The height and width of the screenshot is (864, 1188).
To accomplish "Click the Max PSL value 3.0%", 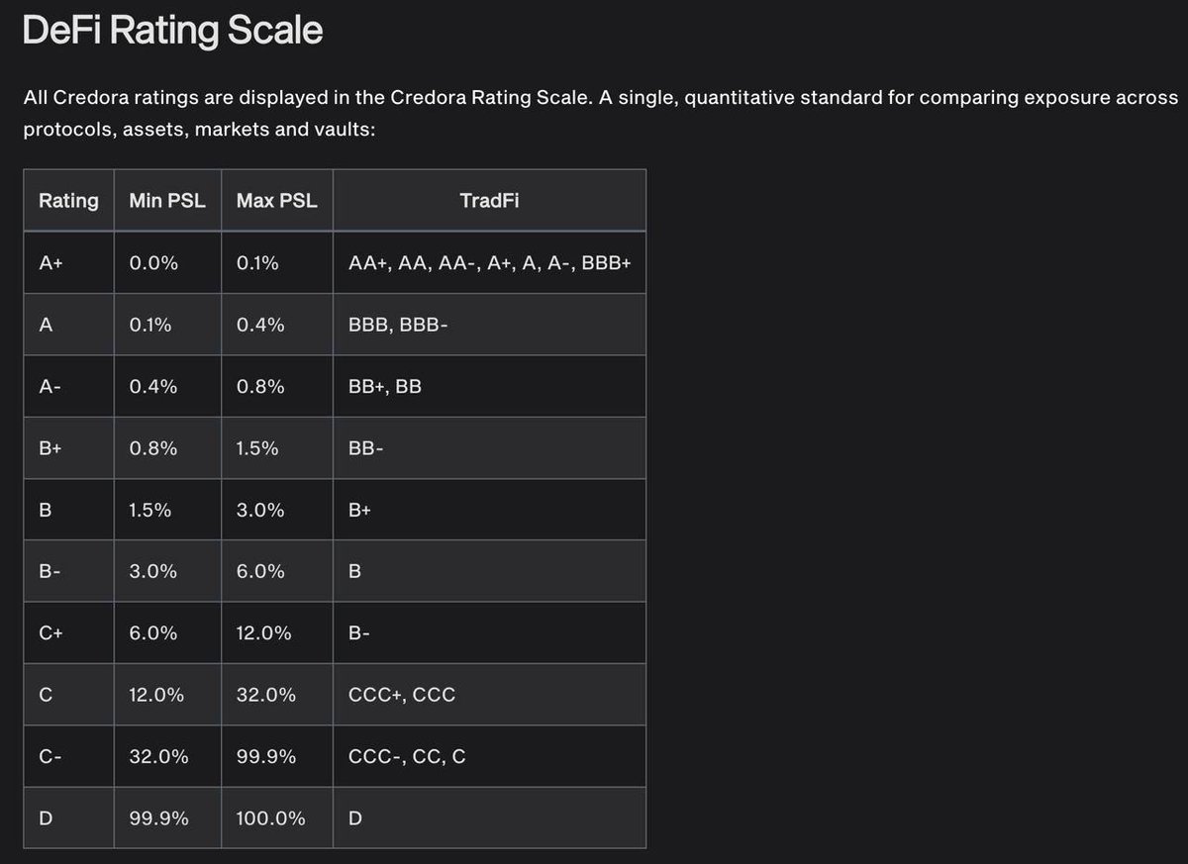I will 260,511.
